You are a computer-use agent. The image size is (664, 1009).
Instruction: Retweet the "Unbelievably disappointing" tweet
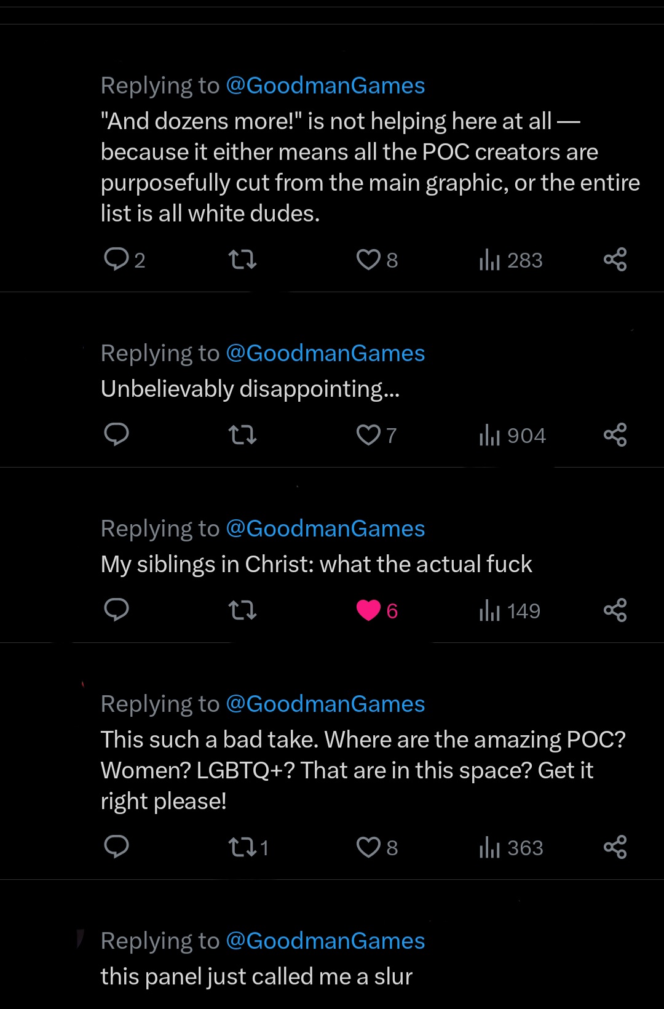pyautogui.click(x=242, y=435)
